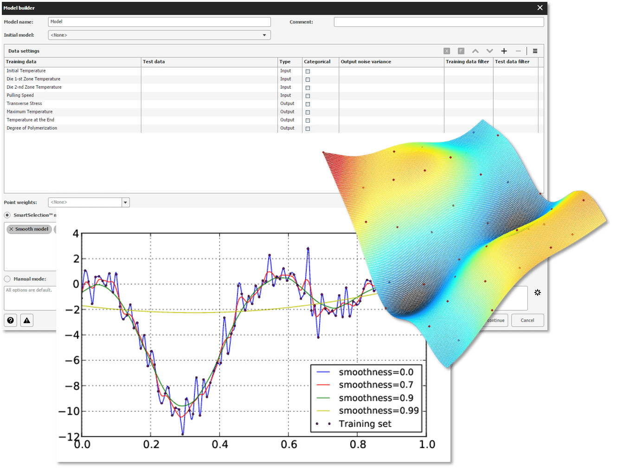Select the Transverse Stress row
Image resolution: width=617 pixels, height=468 pixels.
[x=274, y=104]
